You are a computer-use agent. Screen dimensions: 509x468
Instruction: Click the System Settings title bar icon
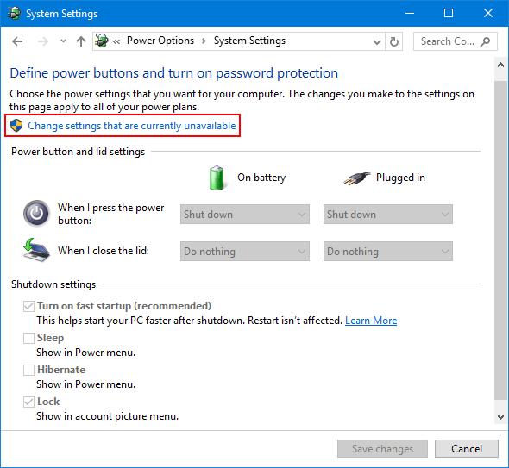tap(14, 13)
